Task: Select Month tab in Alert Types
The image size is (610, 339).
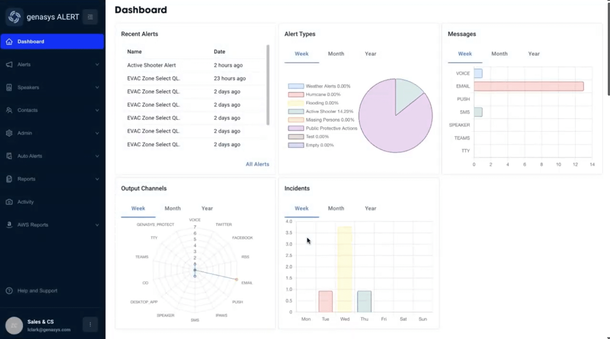Action: click(x=336, y=54)
